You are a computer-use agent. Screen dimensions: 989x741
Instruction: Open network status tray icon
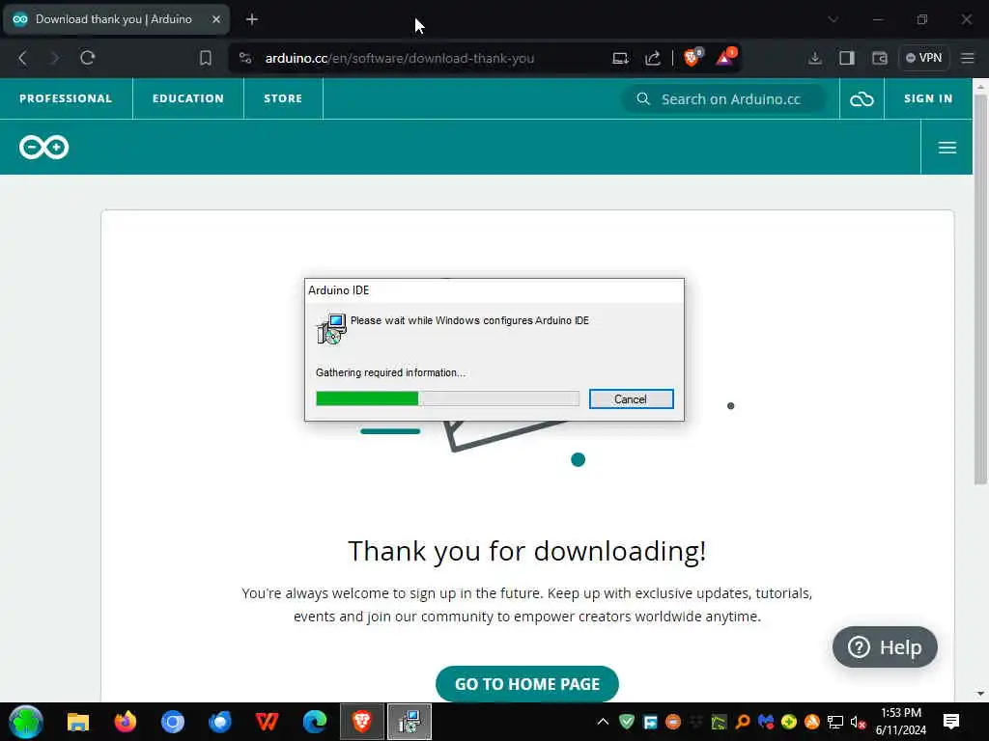tap(835, 722)
